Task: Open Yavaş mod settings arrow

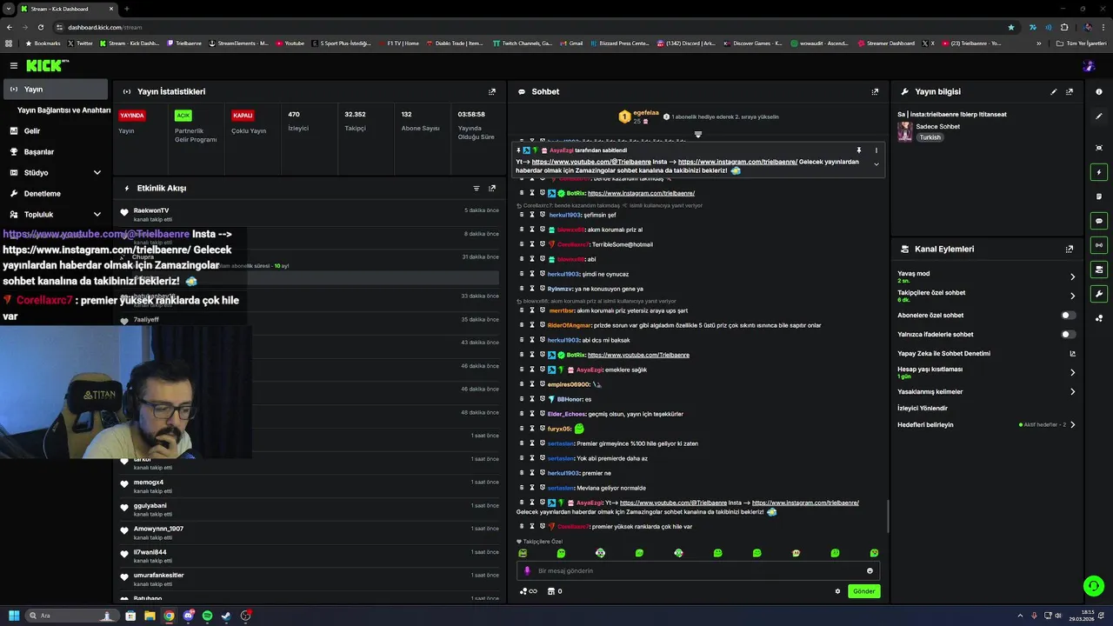Action: 1072,276
